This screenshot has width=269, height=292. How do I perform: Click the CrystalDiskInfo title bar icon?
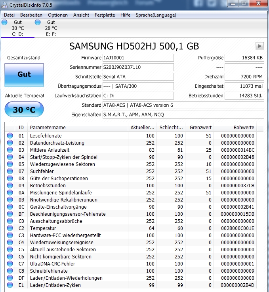(x=4, y=5)
